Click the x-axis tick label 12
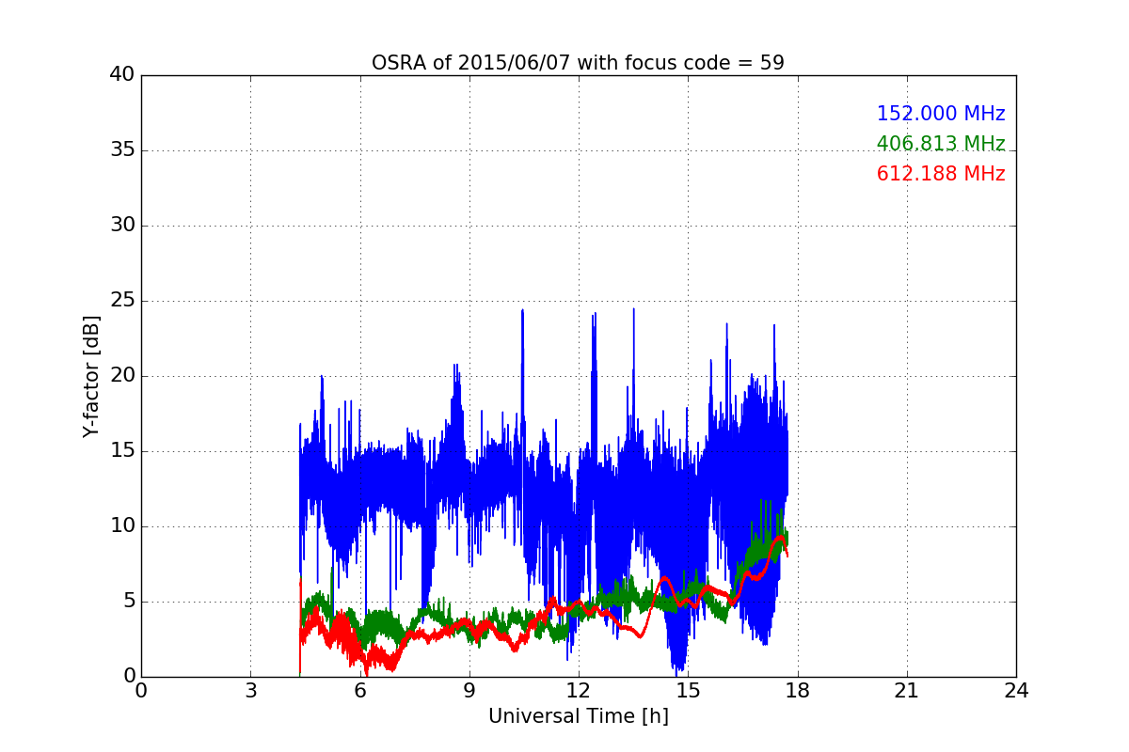Screen dimensions: 1129x752 click(x=579, y=691)
